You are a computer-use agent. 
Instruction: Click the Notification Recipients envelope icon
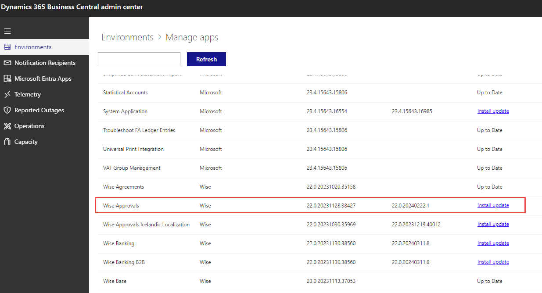coord(7,63)
